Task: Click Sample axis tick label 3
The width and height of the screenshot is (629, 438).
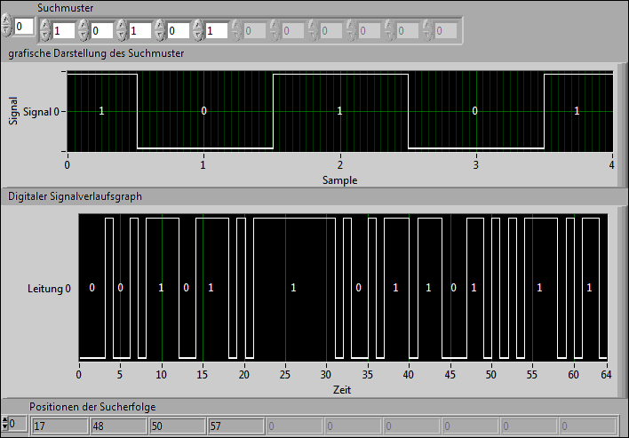Action: click(x=476, y=165)
